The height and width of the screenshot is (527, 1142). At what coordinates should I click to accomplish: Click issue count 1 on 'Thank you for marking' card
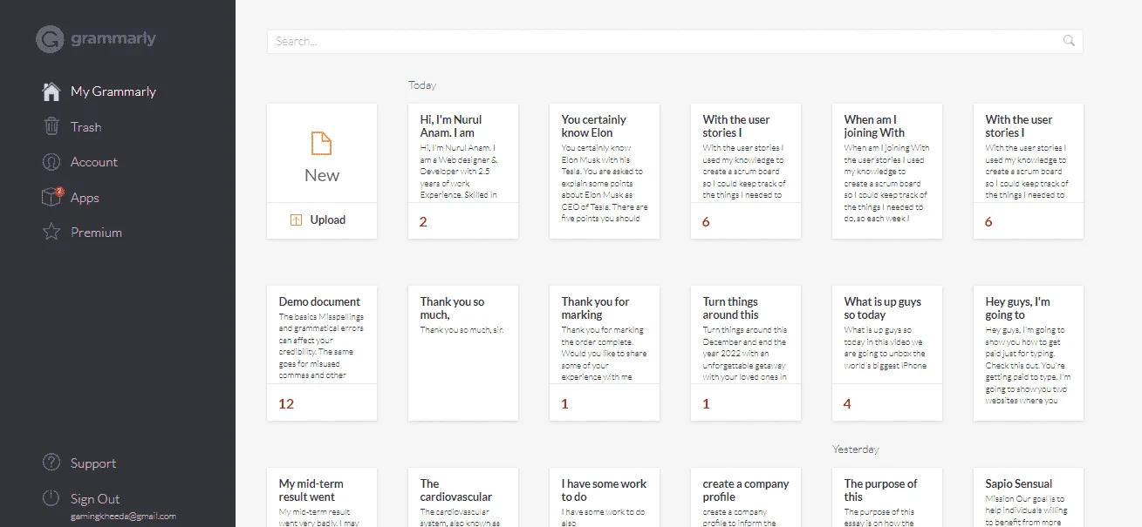point(564,403)
